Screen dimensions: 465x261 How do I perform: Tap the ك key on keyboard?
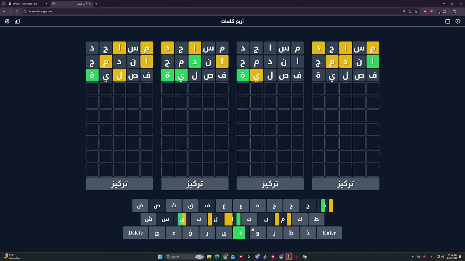(x=299, y=219)
